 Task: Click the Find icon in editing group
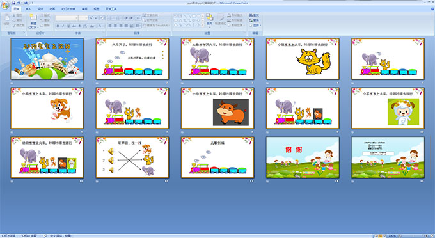(254, 15)
